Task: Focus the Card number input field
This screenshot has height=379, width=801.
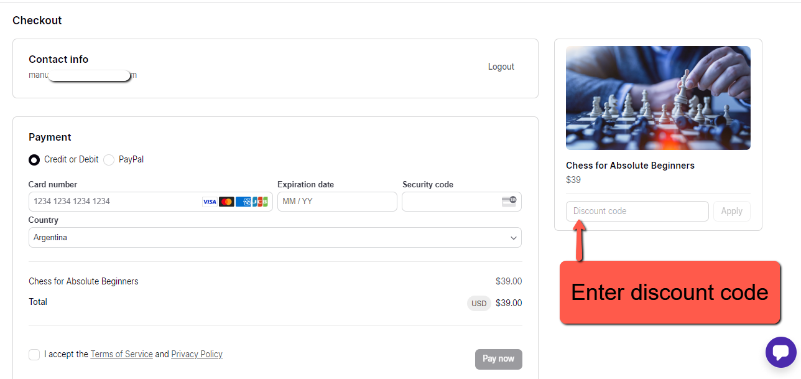Action: 150,202
